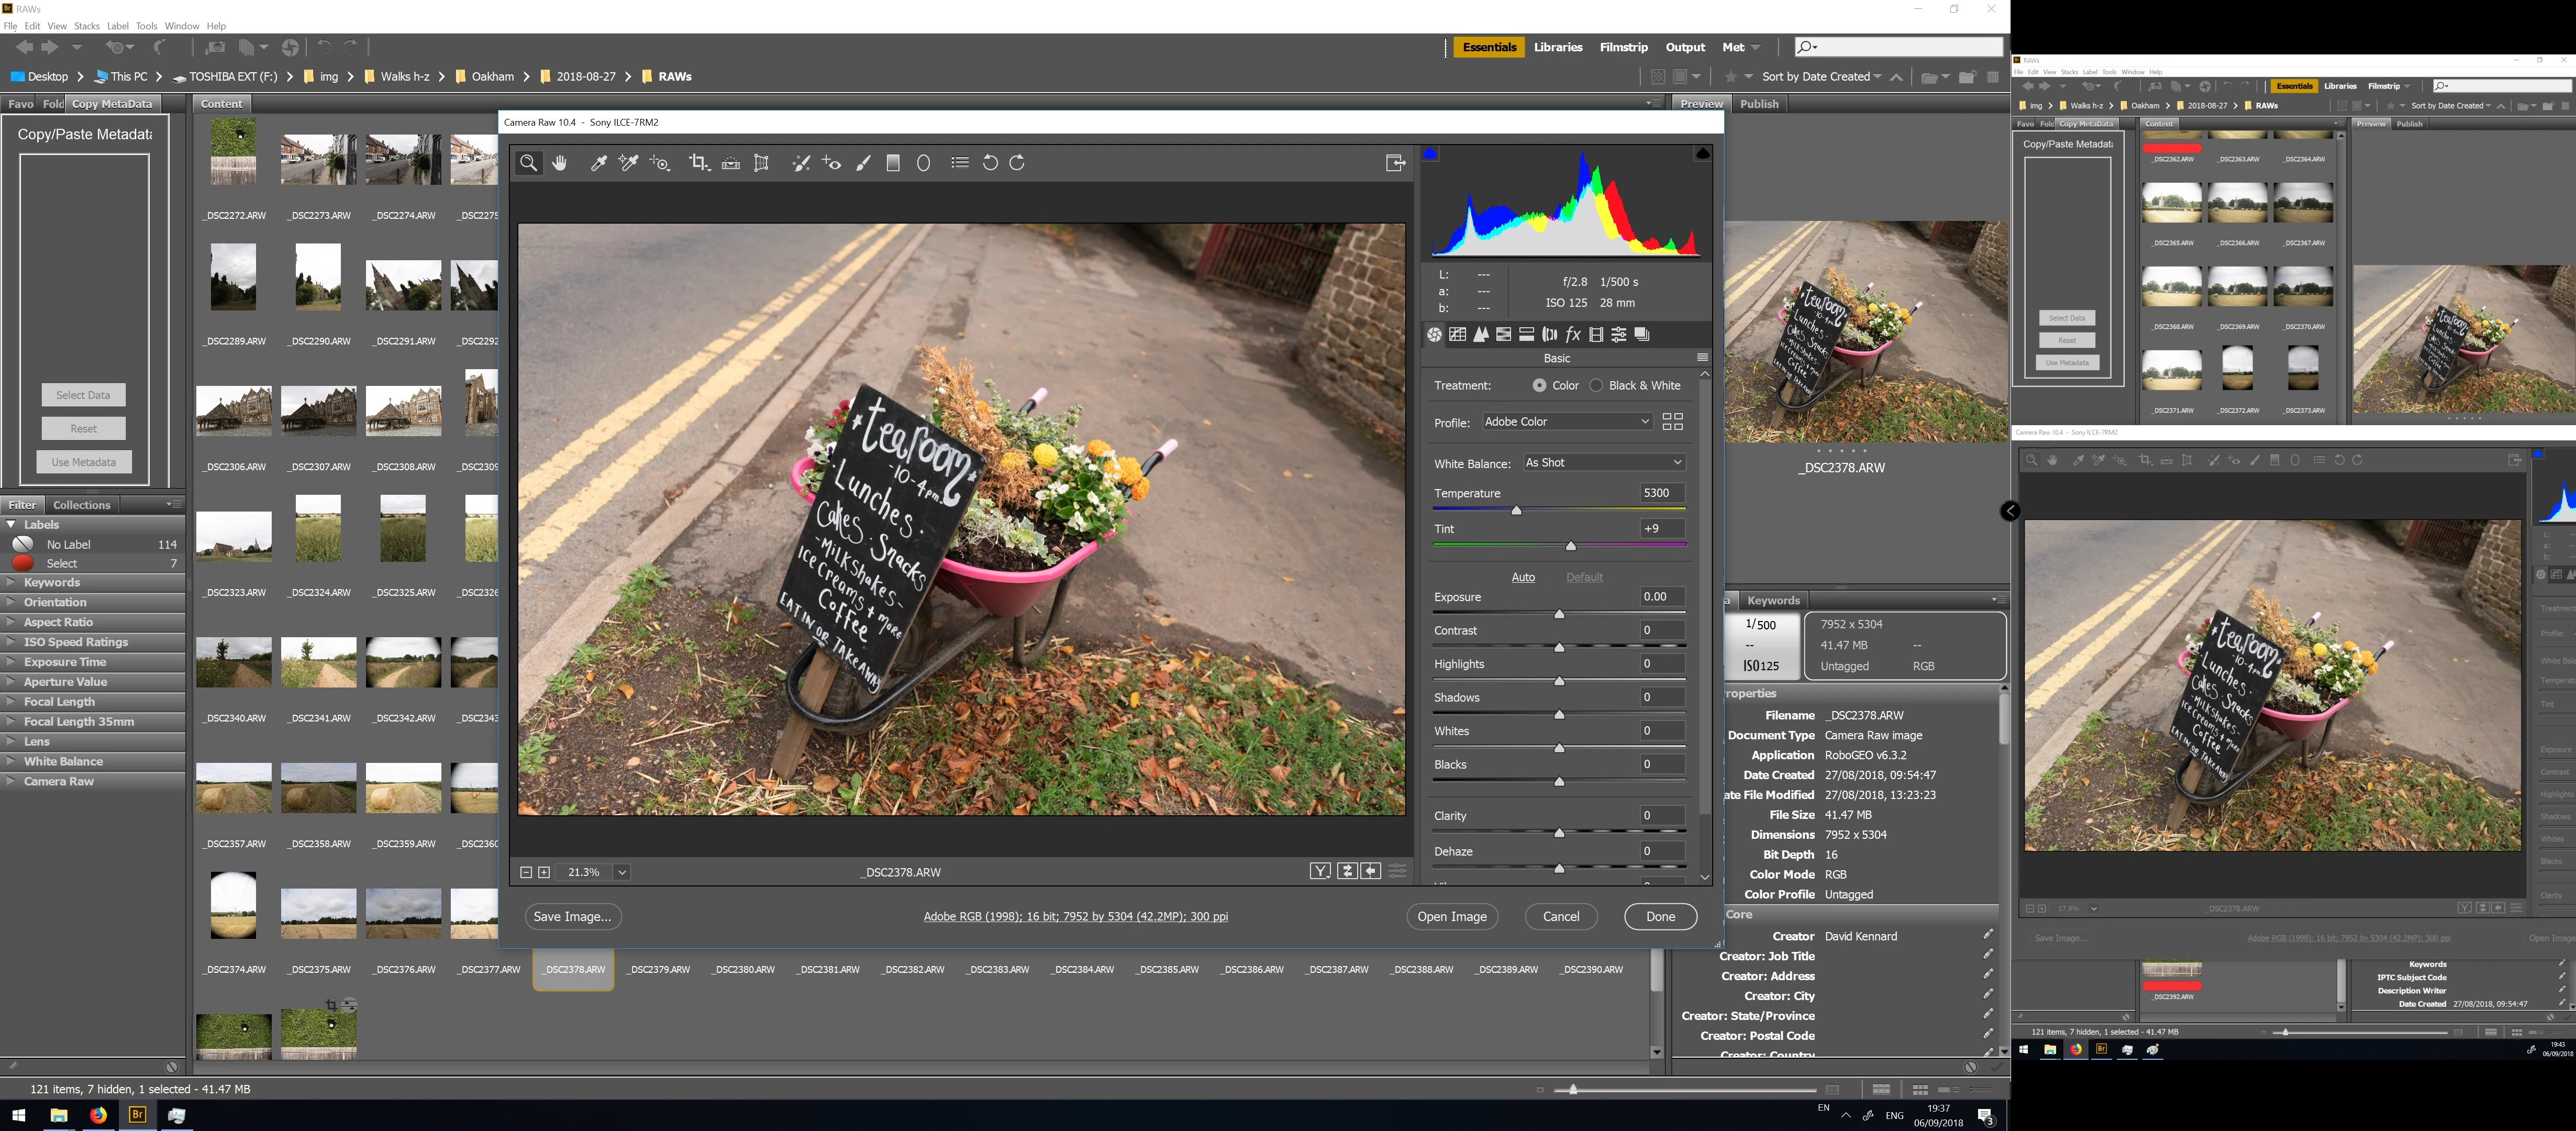
Task: Toggle highlight clipping warning on histogram
Action: (1703, 153)
